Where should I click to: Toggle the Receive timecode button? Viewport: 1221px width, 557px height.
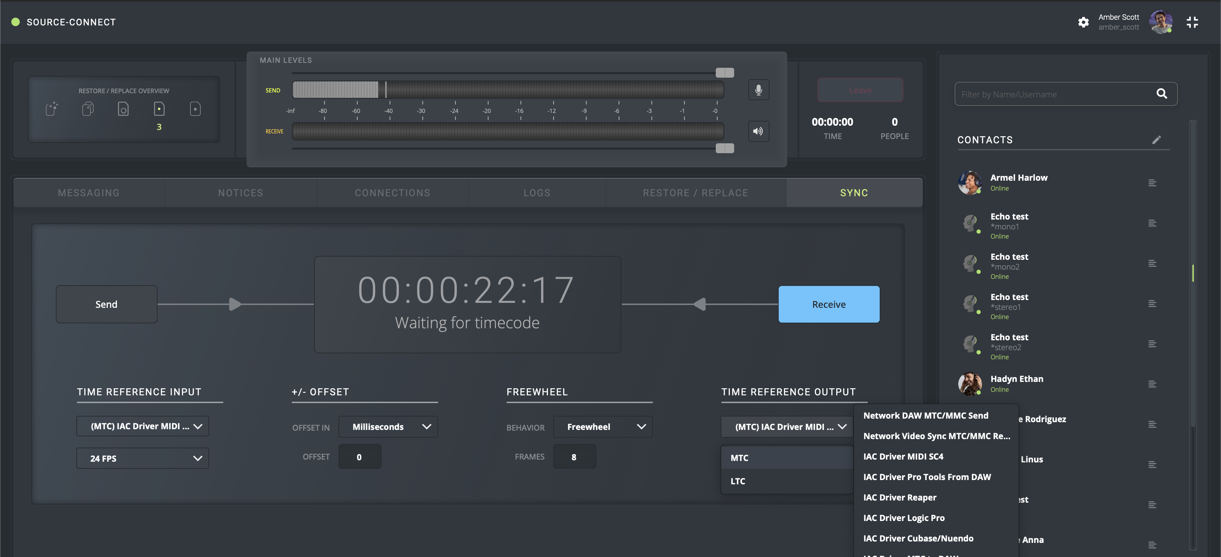[x=828, y=304]
